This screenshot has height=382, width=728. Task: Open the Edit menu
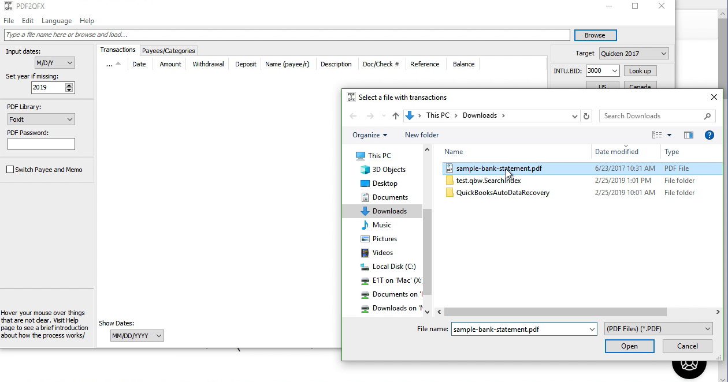[28, 21]
